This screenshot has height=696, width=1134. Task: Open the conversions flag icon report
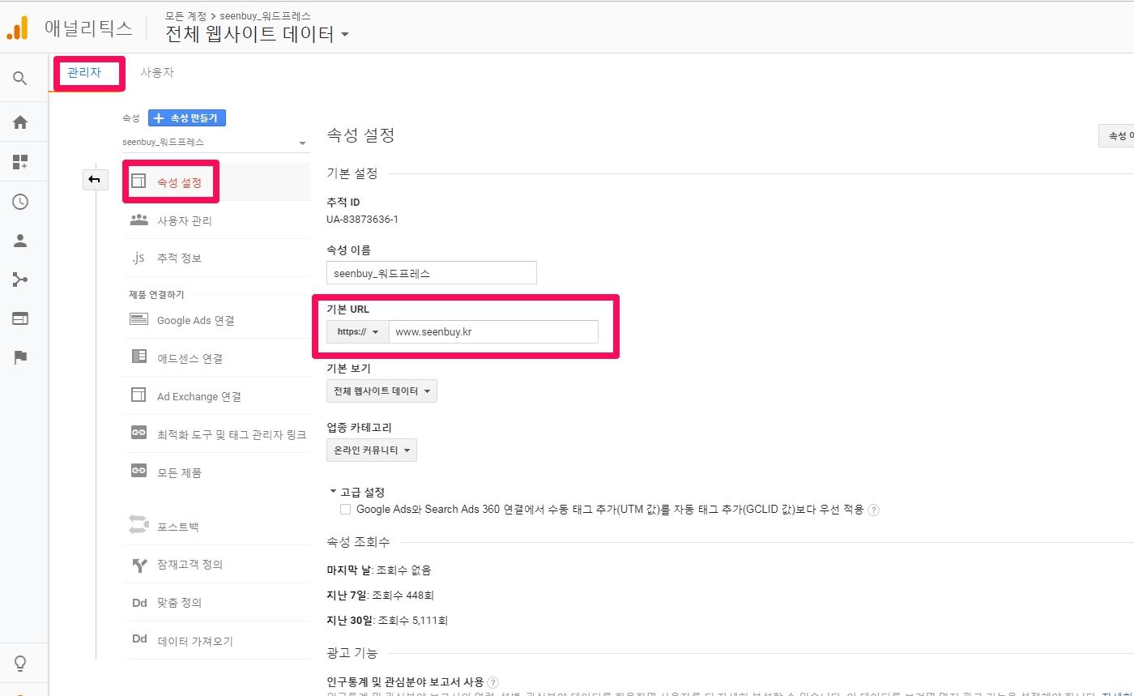[x=20, y=357]
